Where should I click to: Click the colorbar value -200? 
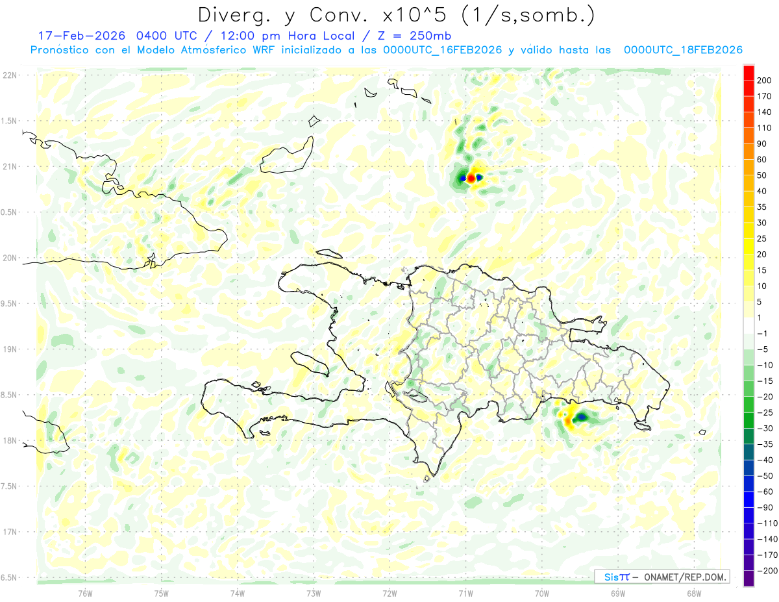766,571
